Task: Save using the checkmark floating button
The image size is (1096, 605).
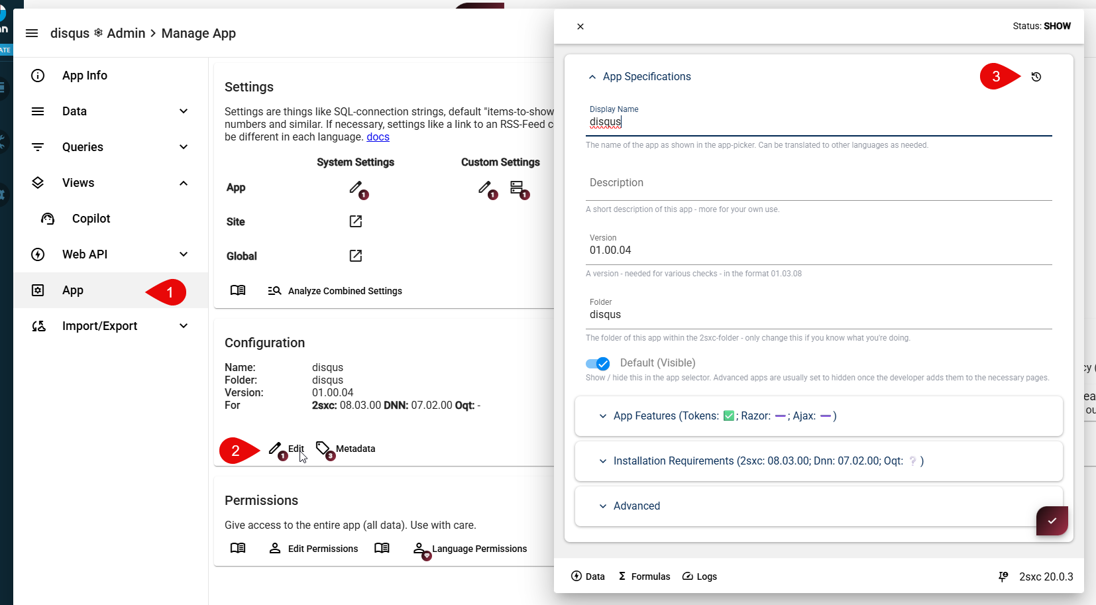Action: [x=1052, y=521]
